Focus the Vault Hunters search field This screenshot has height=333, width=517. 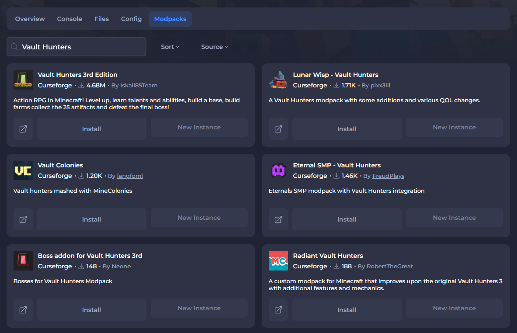point(81,47)
